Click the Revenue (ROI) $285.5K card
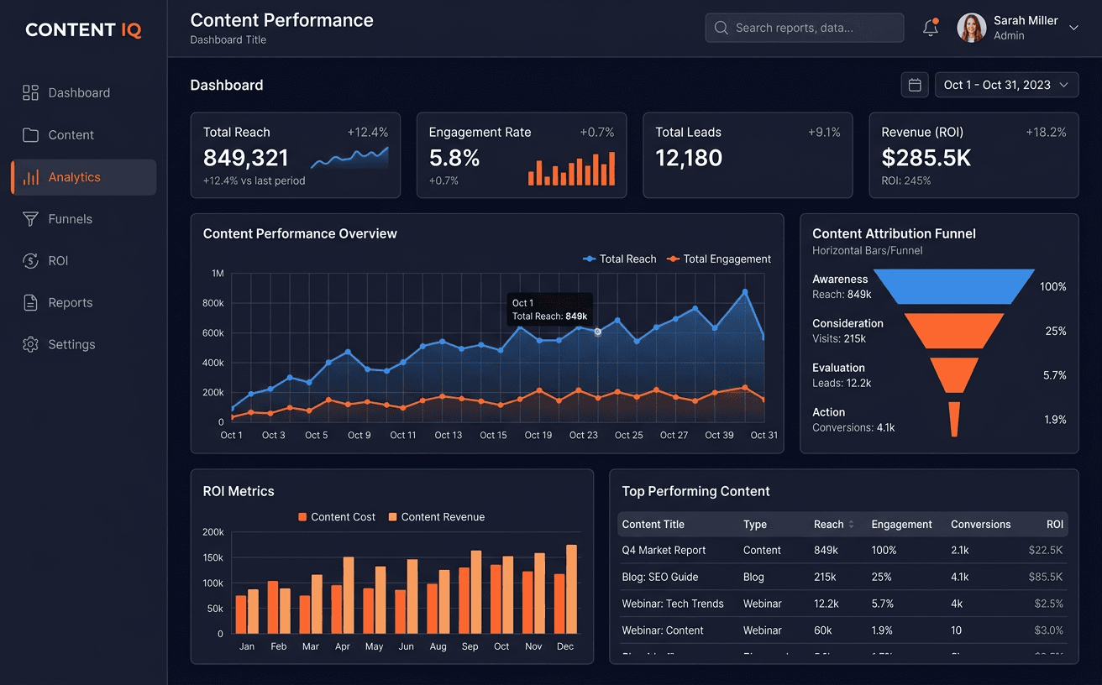The image size is (1102, 685). click(x=973, y=155)
